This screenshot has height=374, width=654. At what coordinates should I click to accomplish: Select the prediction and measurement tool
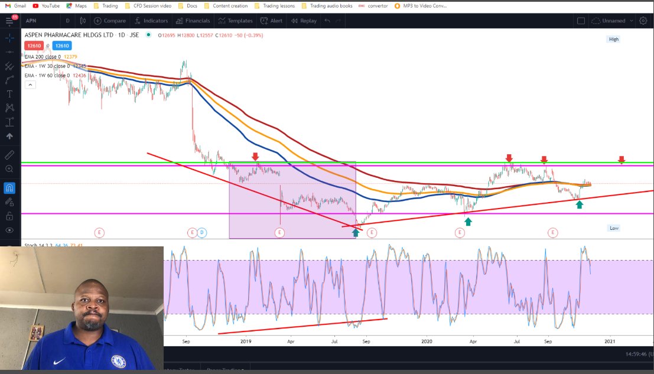(9, 122)
